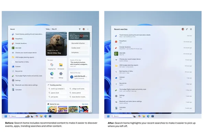Open Snipping Tool in Before panel Top apps
206x137 pixels.
click(52, 66)
